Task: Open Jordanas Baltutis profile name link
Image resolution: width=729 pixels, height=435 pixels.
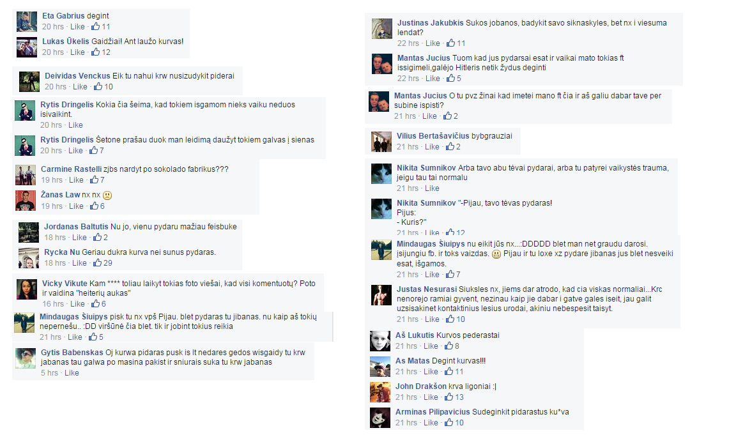Action: 76,226
